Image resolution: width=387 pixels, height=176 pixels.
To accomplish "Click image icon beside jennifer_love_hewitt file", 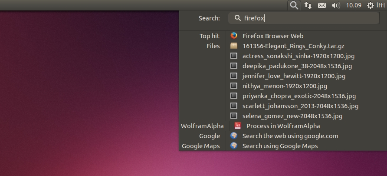I will [234, 76].
